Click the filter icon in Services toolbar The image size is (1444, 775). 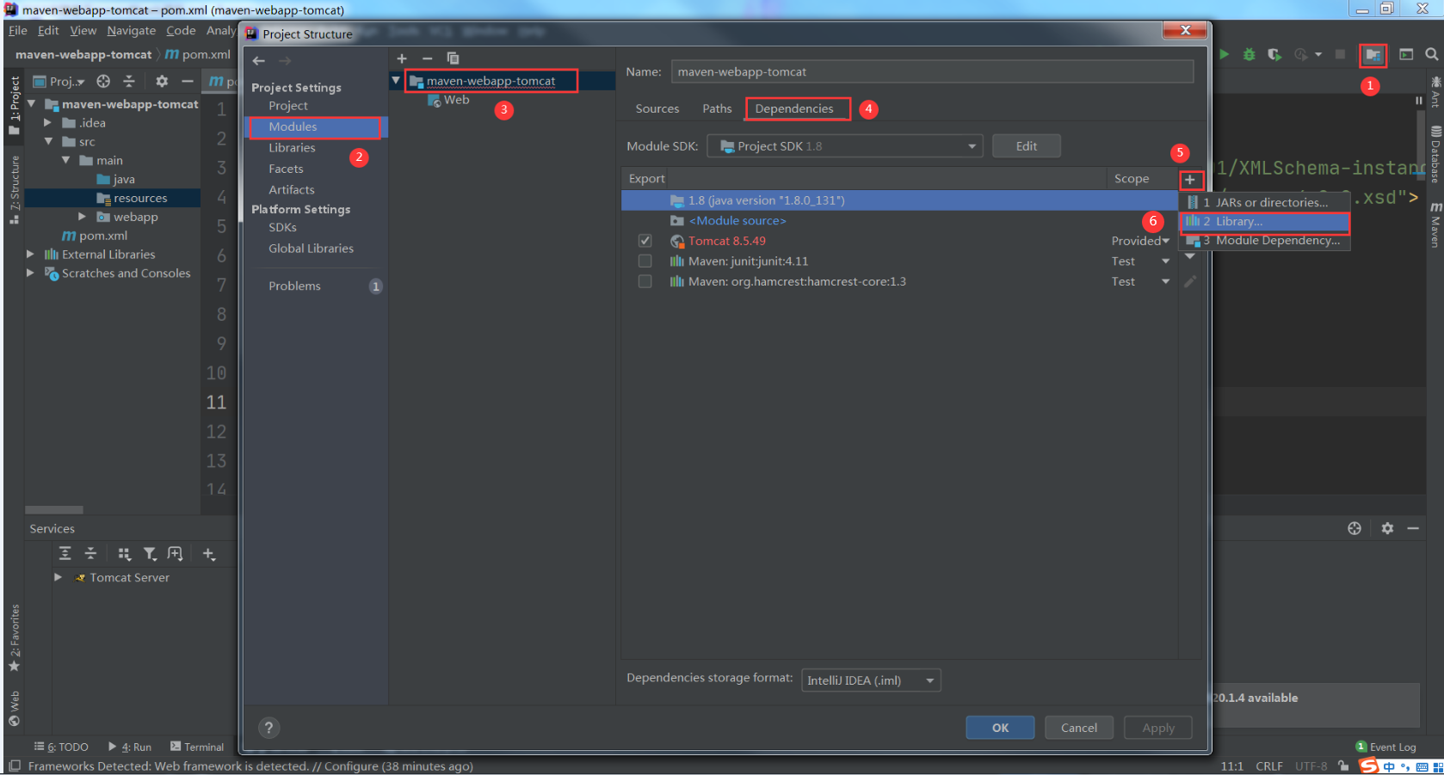[150, 554]
